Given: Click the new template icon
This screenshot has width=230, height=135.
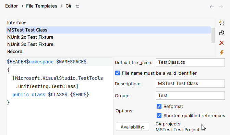Looking at the screenshot, I should point(221,23).
